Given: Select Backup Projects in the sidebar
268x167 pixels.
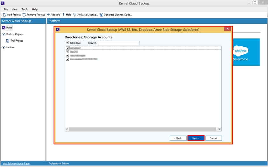Looking at the screenshot, I should 15,34.
